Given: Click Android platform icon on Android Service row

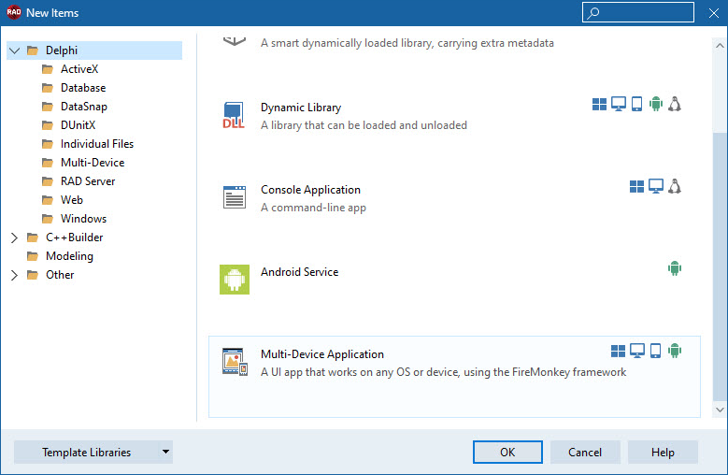Looking at the screenshot, I should tap(675, 268).
